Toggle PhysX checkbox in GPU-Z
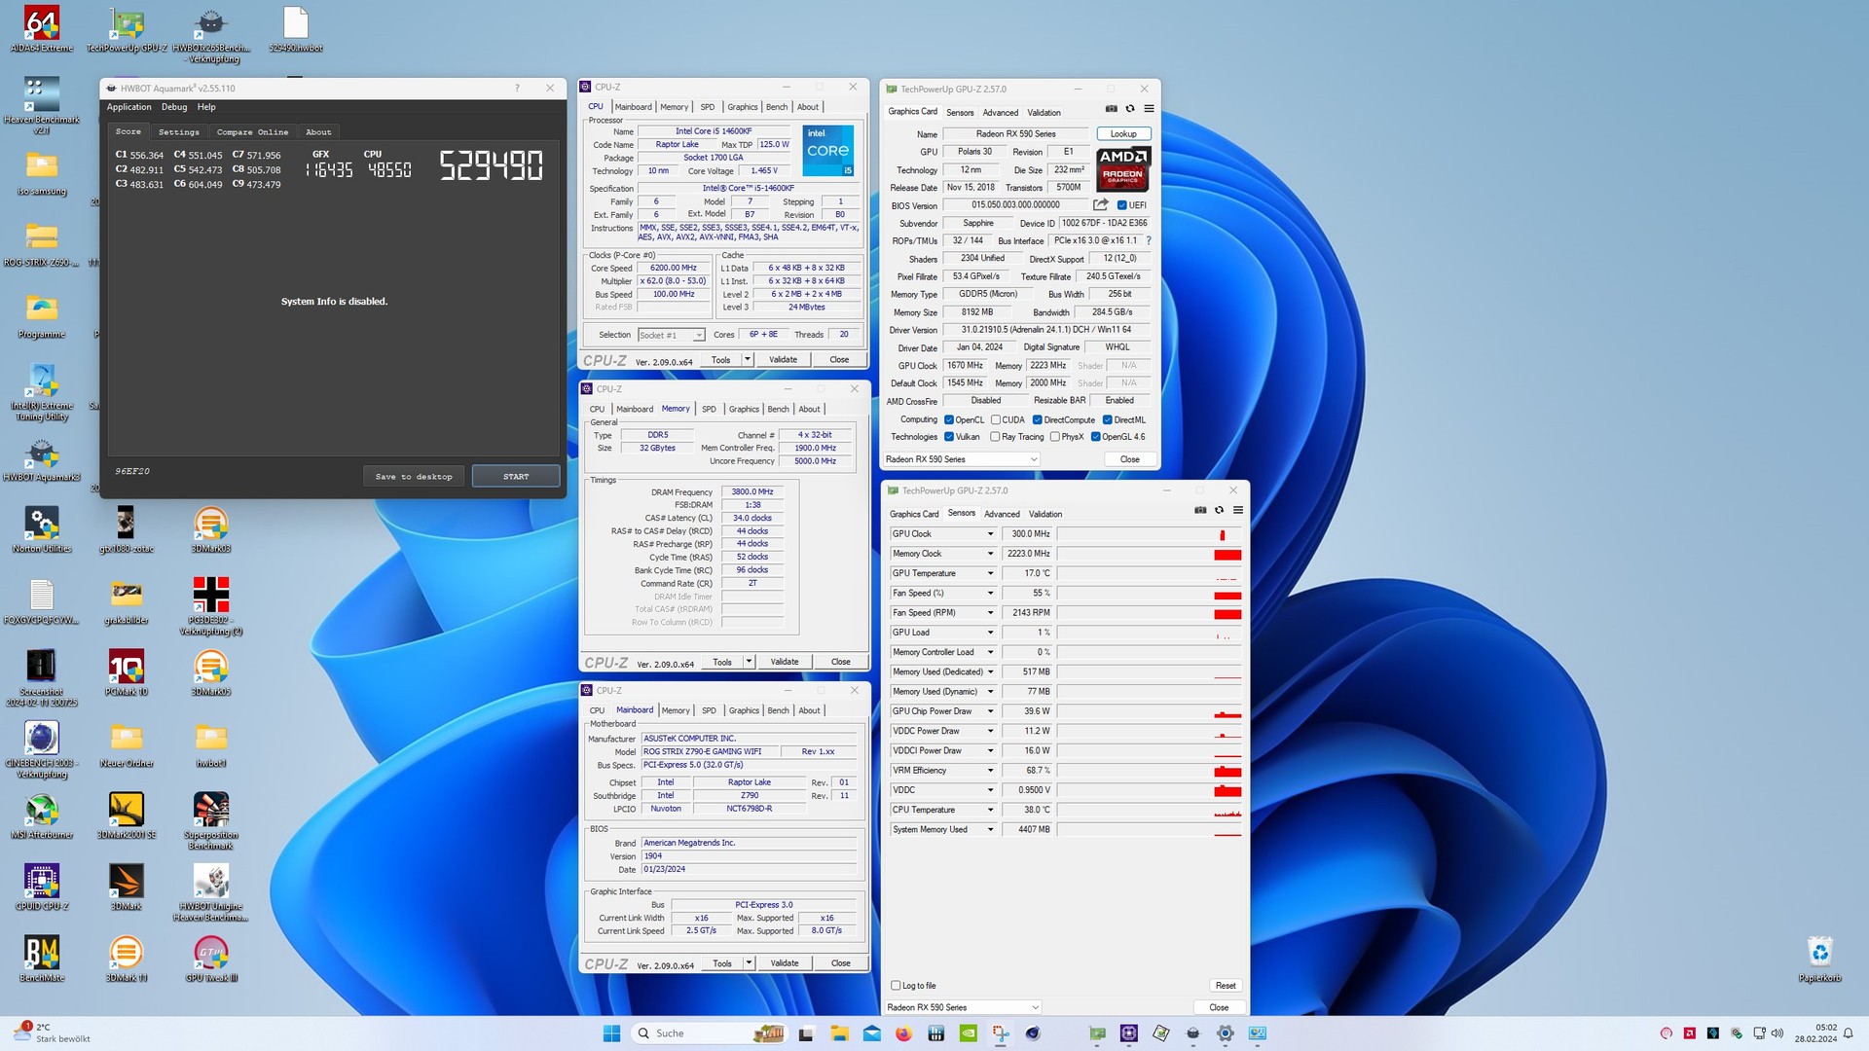This screenshot has height=1051, width=1869. click(x=1054, y=437)
